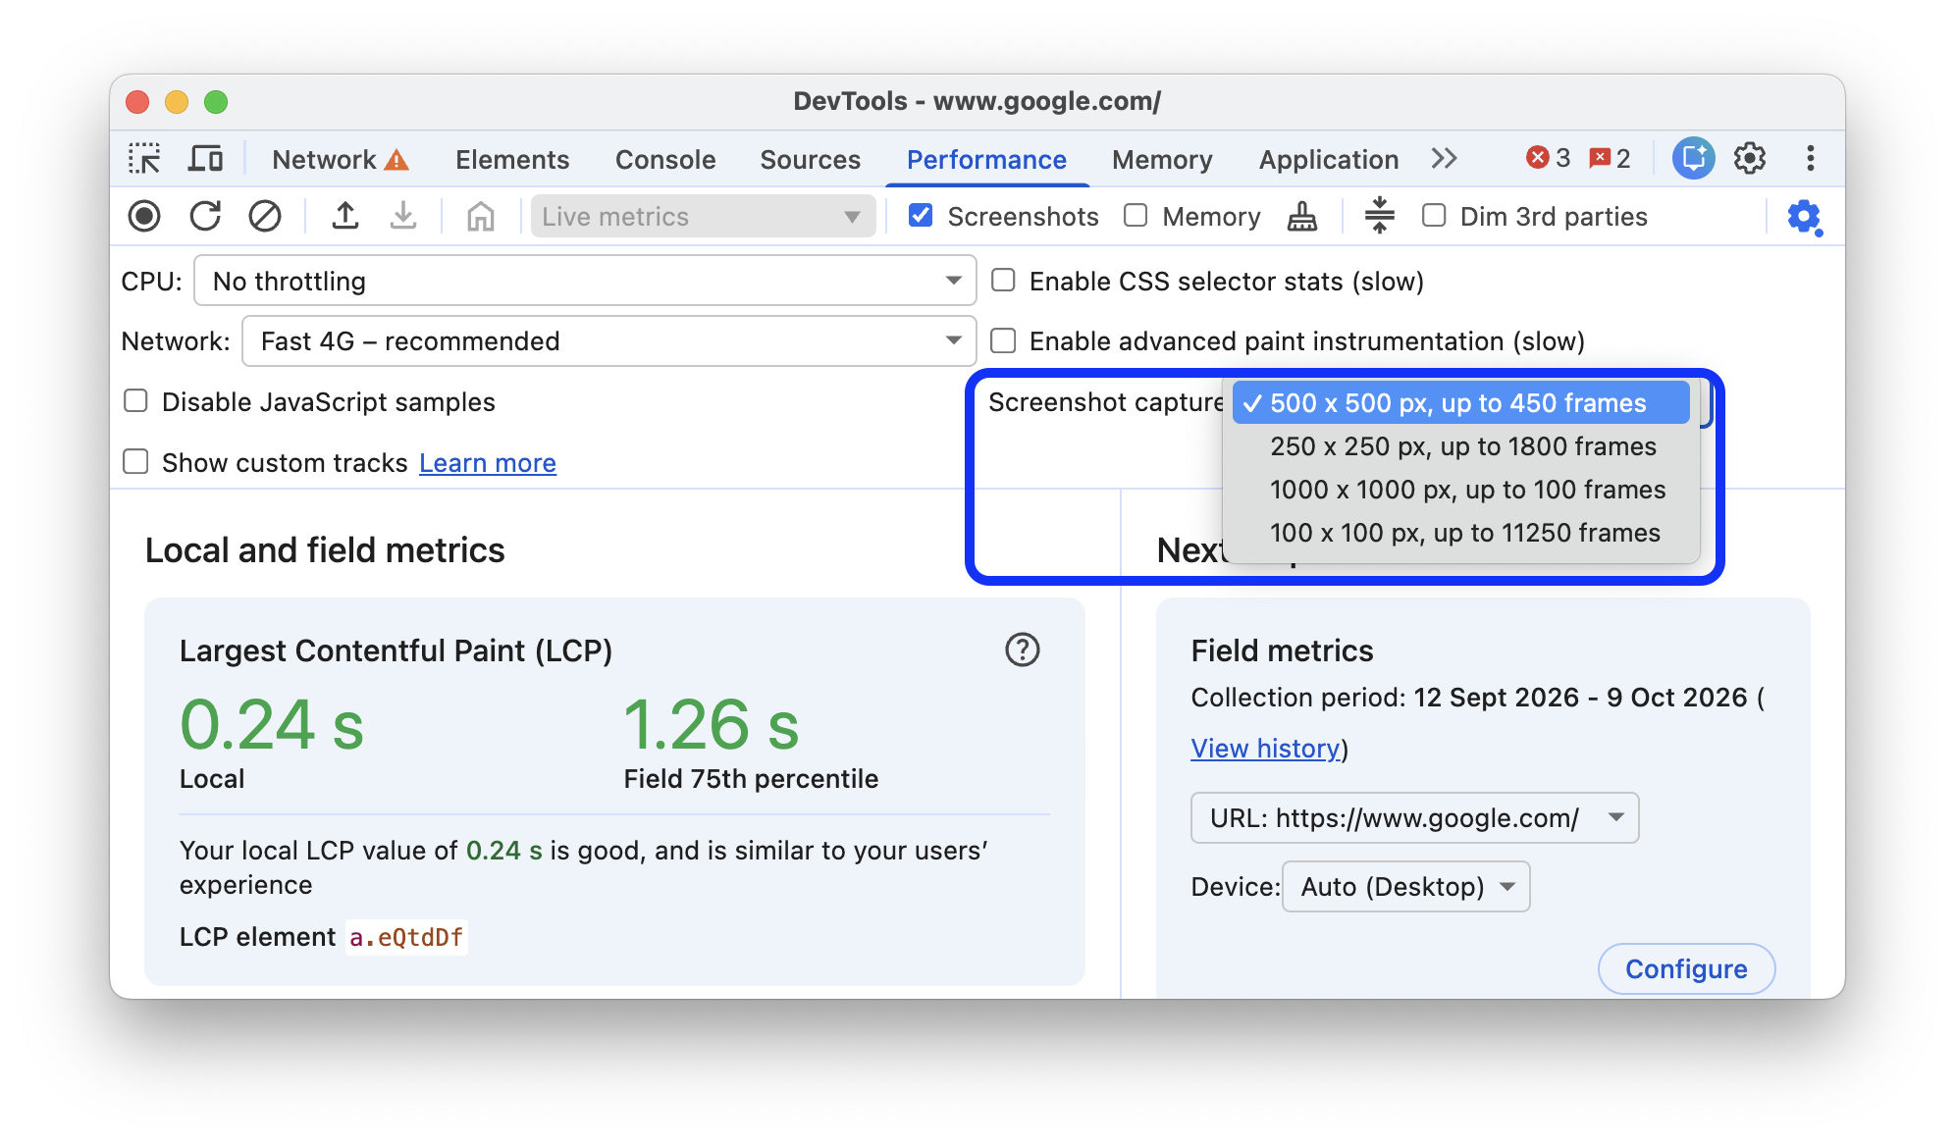Open the LCP help question mark icon

[x=1023, y=650]
